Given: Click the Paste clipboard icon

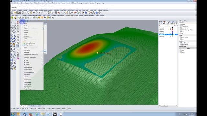Looking at the screenshot, I should [x=31, y=13].
